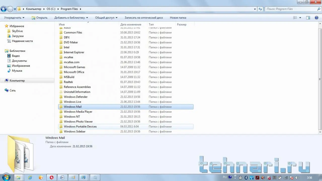Open the Упорядочить menu
322x181 pixels.
tap(14, 18)
